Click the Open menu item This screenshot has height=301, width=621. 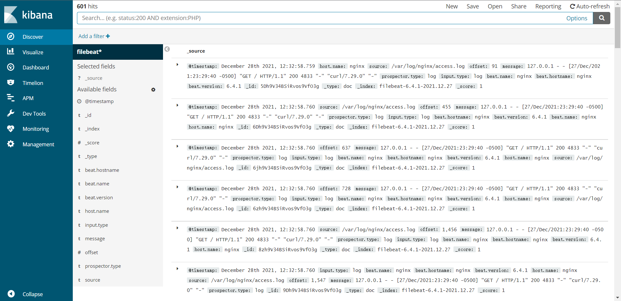[x=495, y=6]
